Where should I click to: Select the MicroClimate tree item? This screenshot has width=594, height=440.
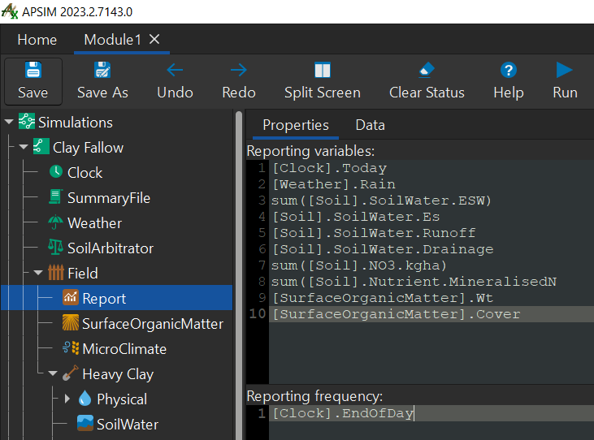pyautogui.click(x=124, y=349)
